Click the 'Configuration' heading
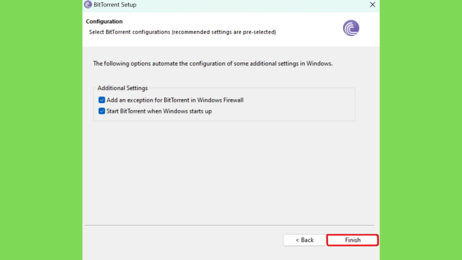 coord(104,22)
